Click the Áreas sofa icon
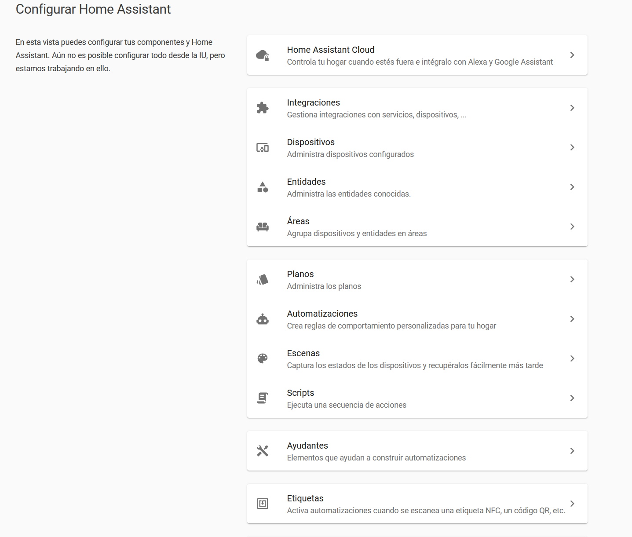Viewport: 632px width, 537px height. click(x=263, y=227)
